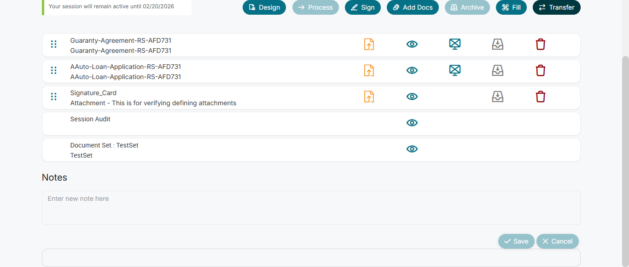The width and height of the screenshot is (629, 267).
Task: Click the empty box below Save and Cancel
Action: tap(311, 258)
